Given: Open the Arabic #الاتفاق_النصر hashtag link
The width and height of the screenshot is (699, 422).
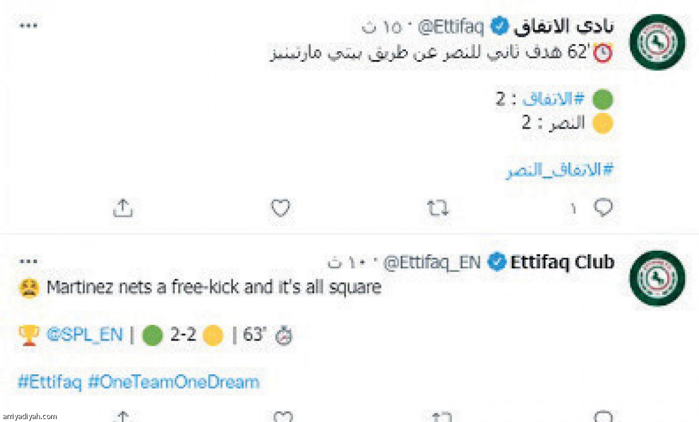Looking at the screenshot, I should point(560,171).
